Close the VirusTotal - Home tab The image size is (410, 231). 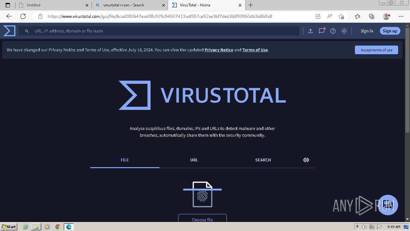pyautogui.click(x=240, y=5)
